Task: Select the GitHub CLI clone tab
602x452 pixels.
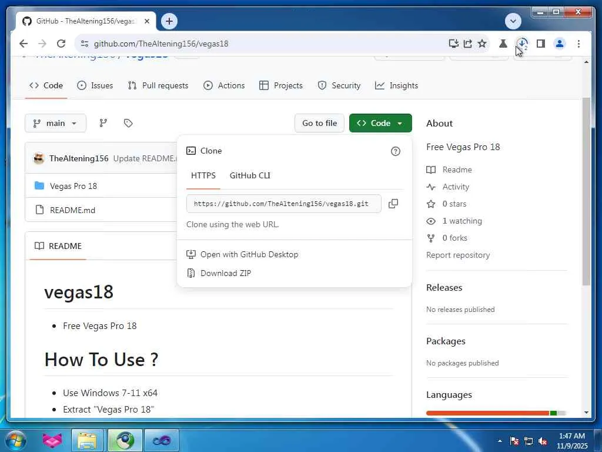Action: pos(250,175)
